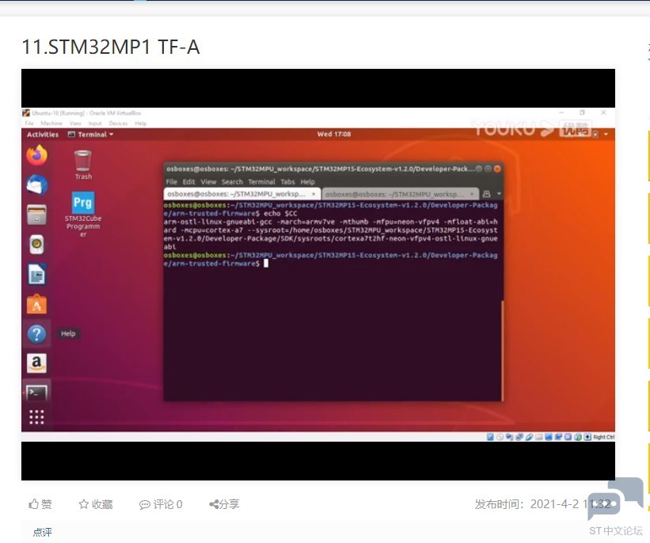This screenshot has width=650, height=543.
Task: Select the Terminal icon in the dock
Action: [x=37, y=393]
